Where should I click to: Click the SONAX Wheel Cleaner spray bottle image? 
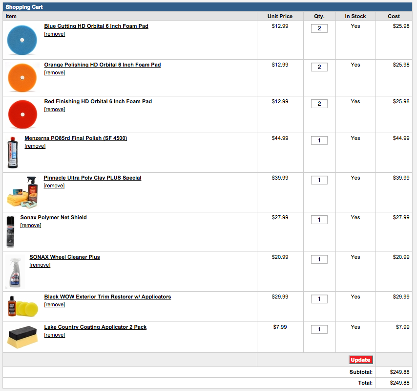[15, 272]
